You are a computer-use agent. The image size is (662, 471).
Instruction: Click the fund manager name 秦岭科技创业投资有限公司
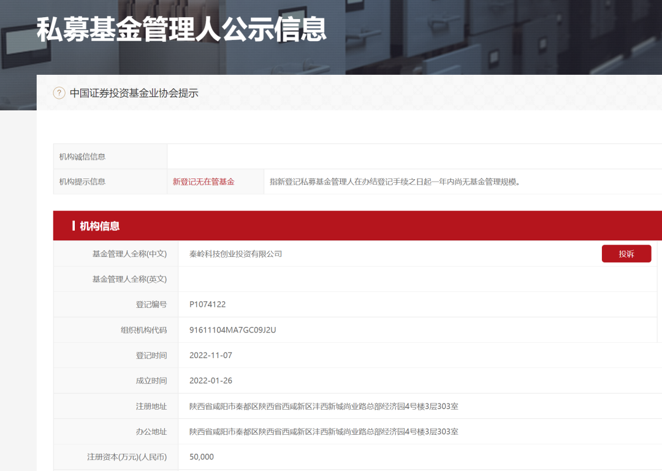235,254
